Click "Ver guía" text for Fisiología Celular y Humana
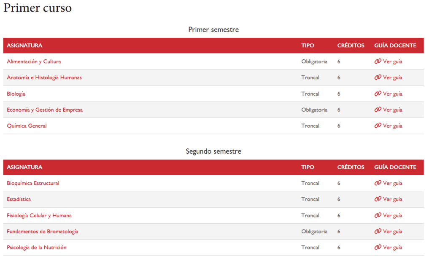Screen dimensions: 432x262 tap(393, 216)
